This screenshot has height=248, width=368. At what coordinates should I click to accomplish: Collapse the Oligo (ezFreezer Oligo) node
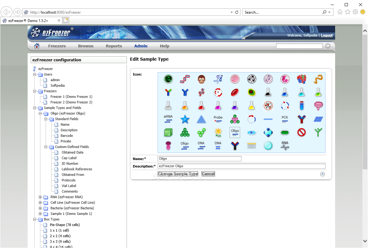coord(40,114)
